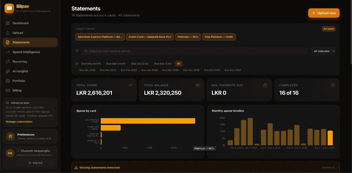
Task: Click the Bilpae app logo icon
Action: [9, 8]
